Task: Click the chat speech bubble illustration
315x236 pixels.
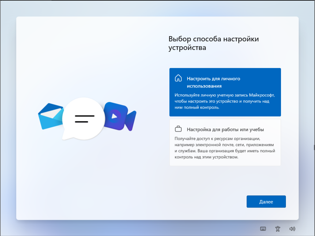Action: click(x=83, y=118)
